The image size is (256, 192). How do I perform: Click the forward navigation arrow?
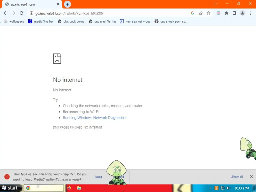coord(13,13)
